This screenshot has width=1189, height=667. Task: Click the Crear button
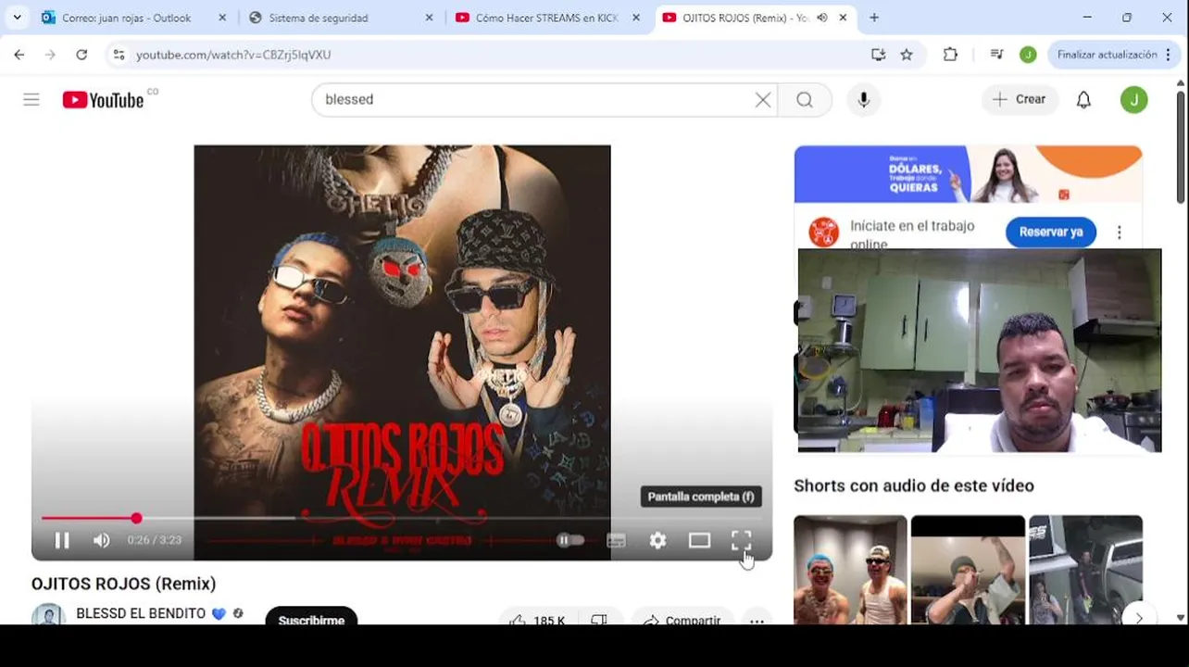click(x=1020, y=99)
